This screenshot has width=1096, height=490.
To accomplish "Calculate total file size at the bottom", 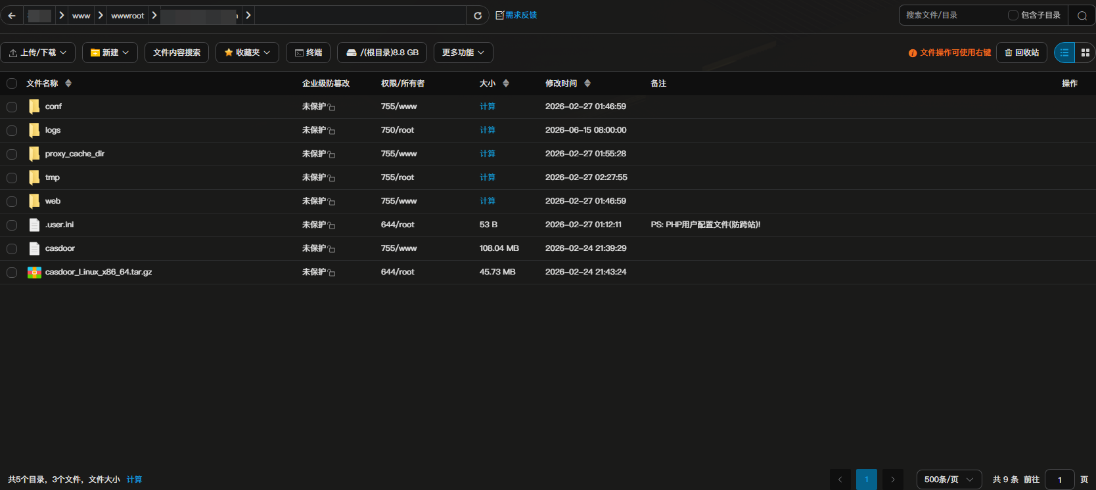I will (134, 479).
